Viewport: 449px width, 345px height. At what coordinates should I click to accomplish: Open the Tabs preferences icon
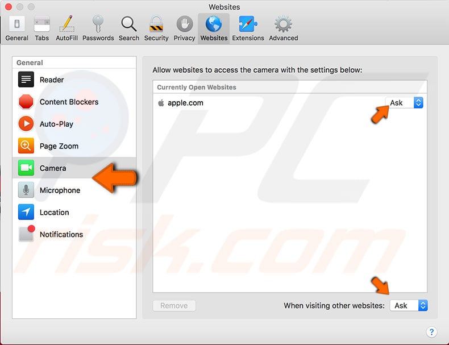[x=42, y=24]
